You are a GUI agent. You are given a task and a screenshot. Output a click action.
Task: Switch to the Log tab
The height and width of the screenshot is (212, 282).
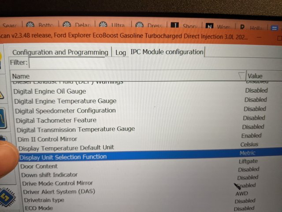click(120, 53)
